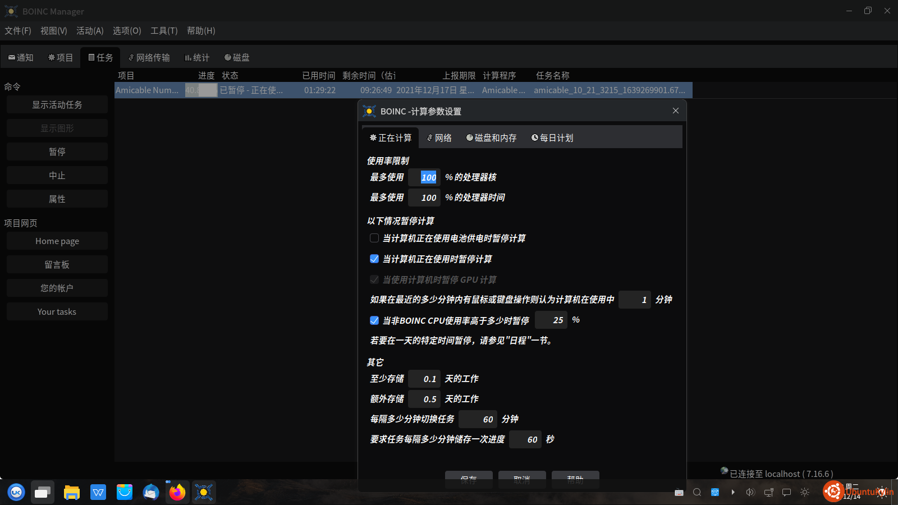Click the processor time percentage field
The height and width of the screenshot is (505, 898).
click(x=424, y=198)
